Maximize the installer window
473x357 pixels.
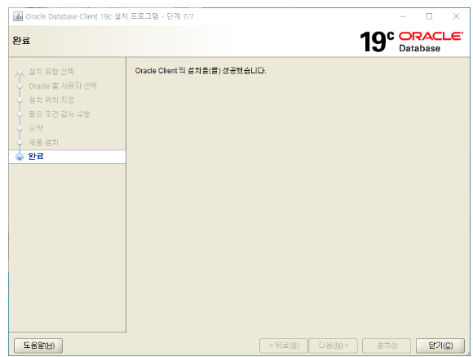tap(429, 16)
